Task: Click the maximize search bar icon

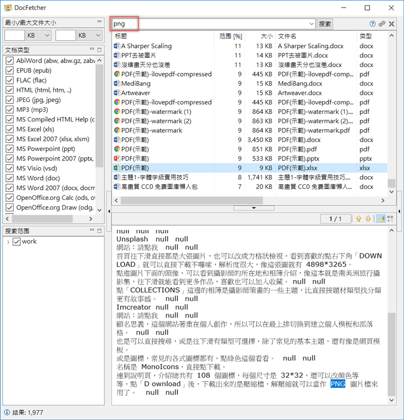Action: click(390, 24)
